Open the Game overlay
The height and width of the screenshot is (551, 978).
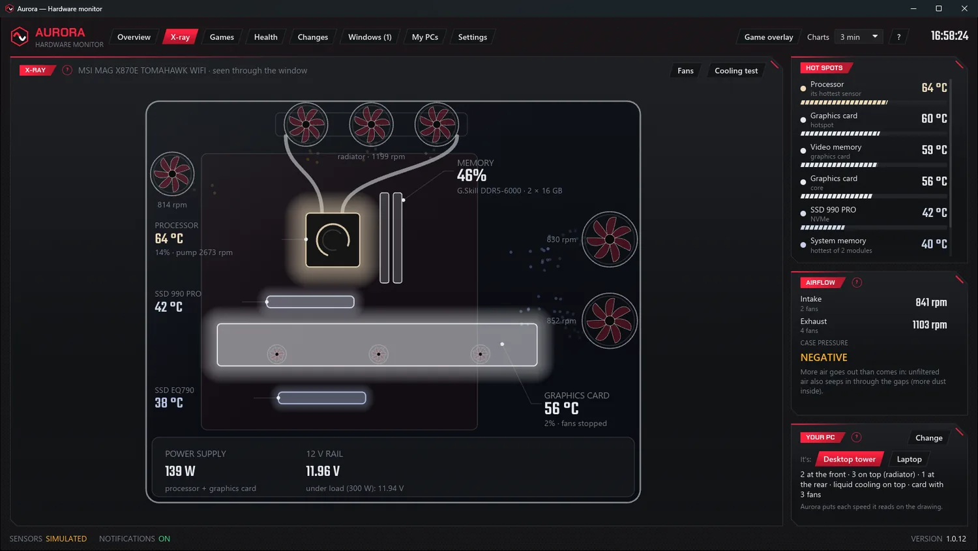(x=769, y=37)
